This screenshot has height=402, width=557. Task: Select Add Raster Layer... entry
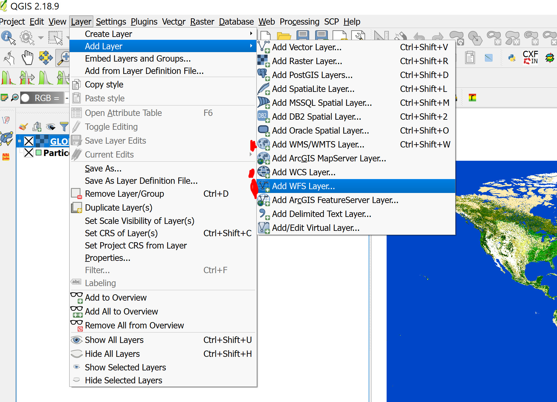click(356, 61)
